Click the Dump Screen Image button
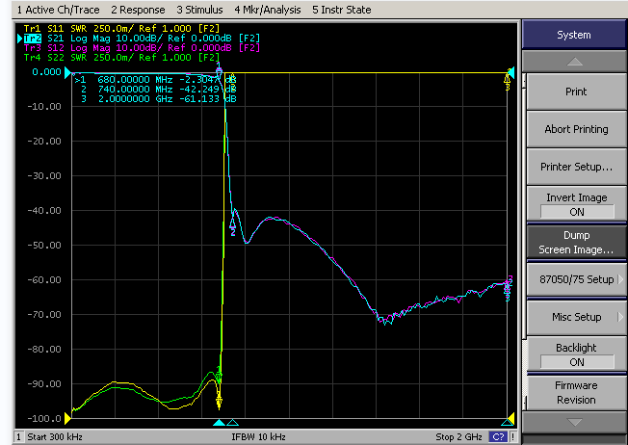Image resolution: width=628 pixels, height=445 pixels. (576, 243)
